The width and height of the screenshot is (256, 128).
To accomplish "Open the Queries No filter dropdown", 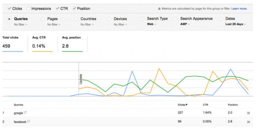I will [21, 25].
